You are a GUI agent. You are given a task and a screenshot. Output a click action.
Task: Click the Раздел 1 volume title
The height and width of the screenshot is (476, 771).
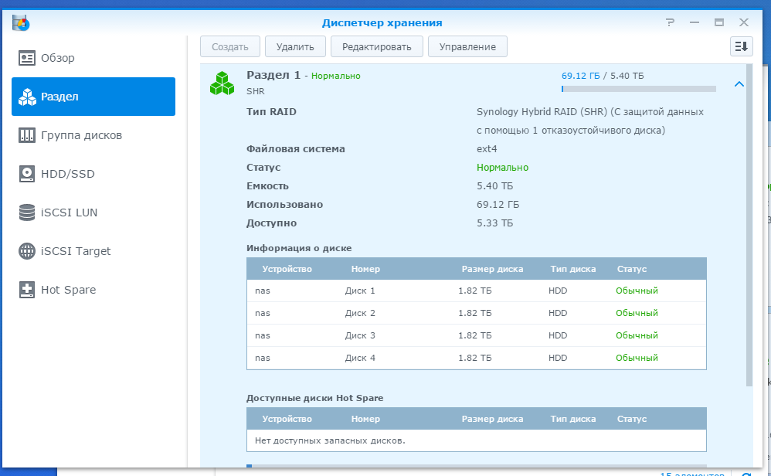(x=273, y=75)
